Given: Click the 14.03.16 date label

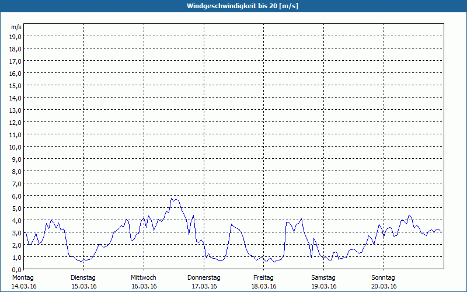Looking at the screenshot, I should 24,286.
